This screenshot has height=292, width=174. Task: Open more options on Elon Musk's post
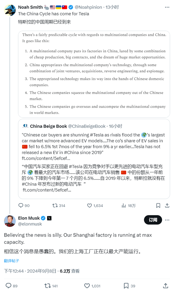167,220
